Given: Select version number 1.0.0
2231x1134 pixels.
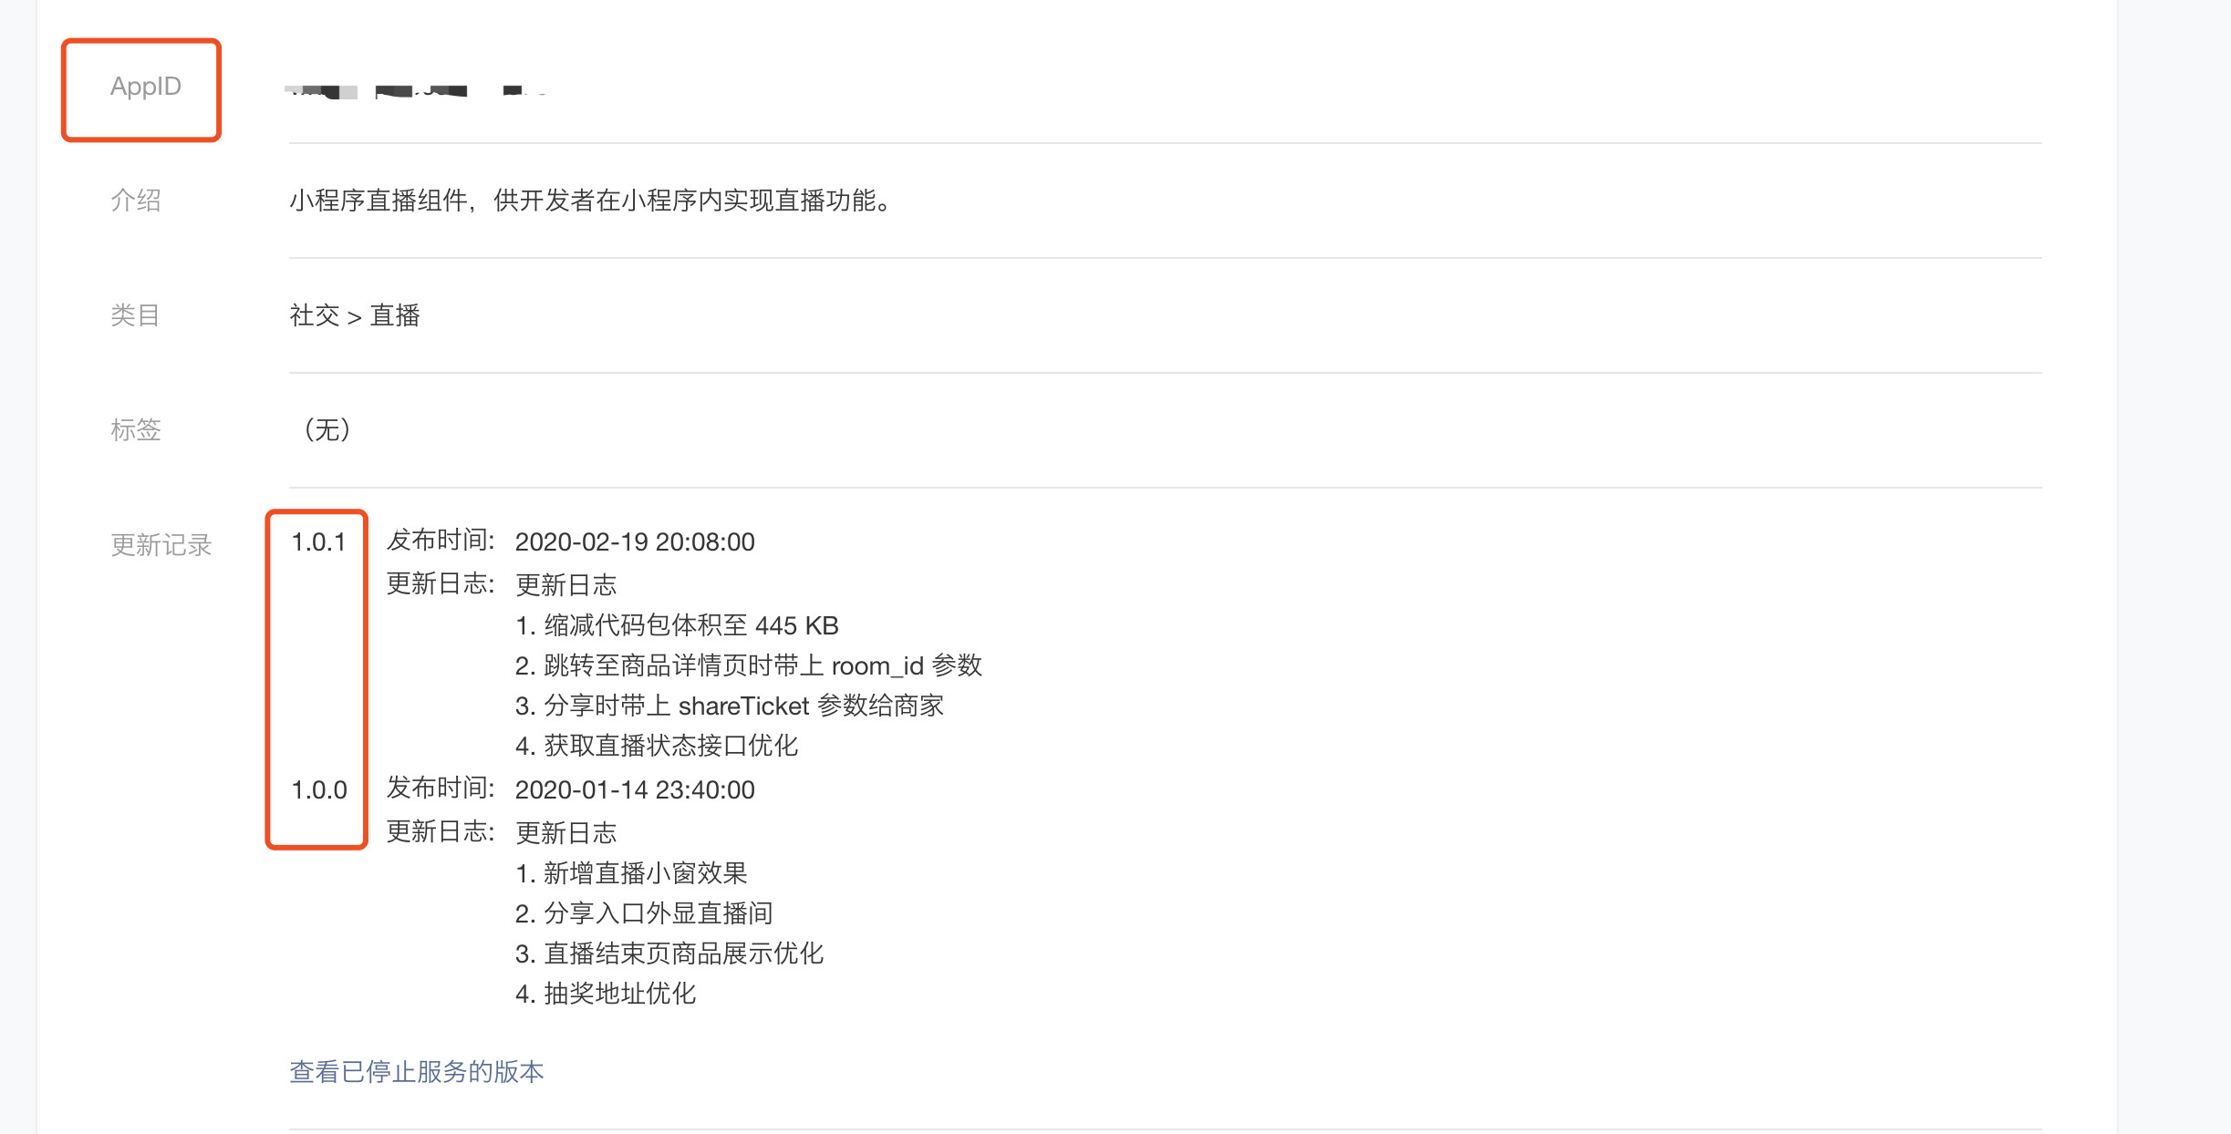Looking at the screenshot, I should (x=318, y=789).
